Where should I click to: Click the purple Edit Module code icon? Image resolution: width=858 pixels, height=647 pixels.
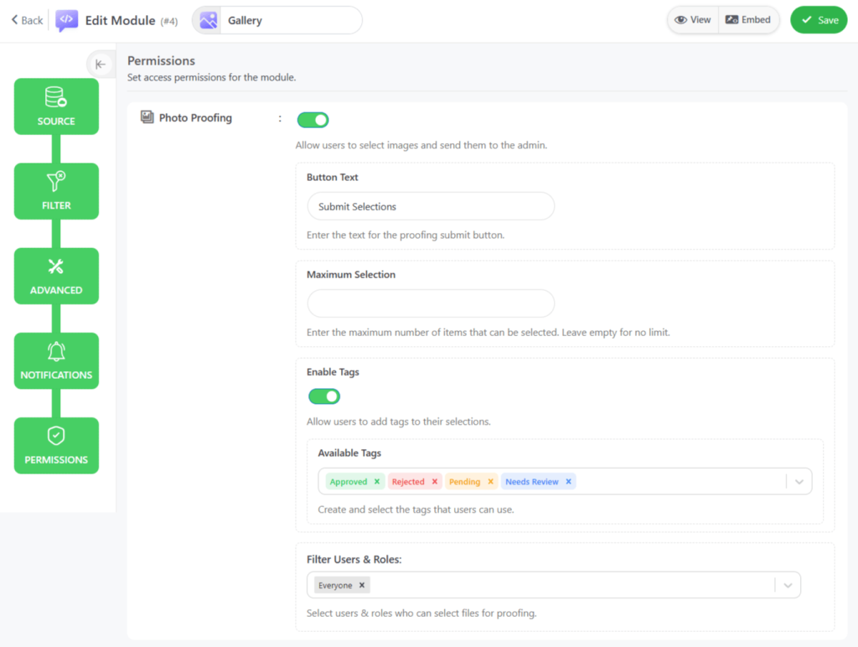[67, 20]
